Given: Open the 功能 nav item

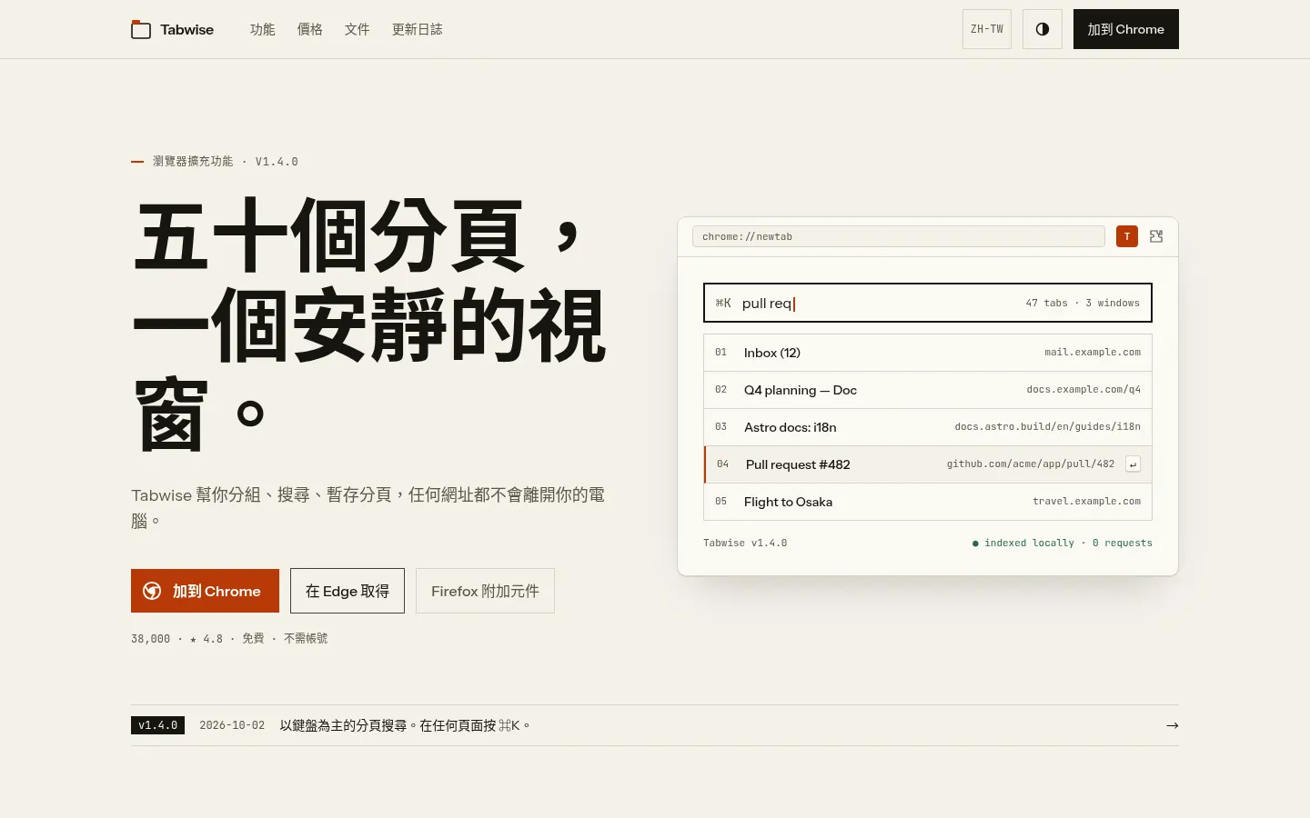Looking at the screenshot, I should pos(263,29).
